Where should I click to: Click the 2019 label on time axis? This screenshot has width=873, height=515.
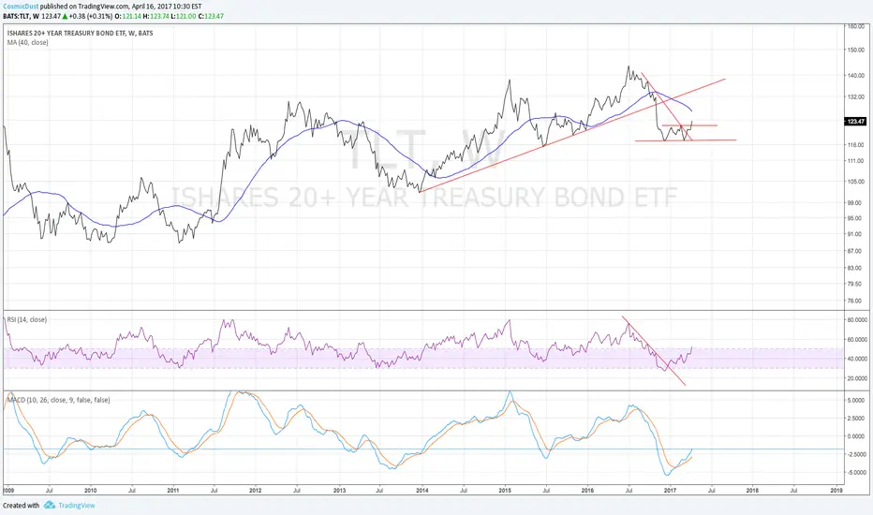tap(836, 491)
